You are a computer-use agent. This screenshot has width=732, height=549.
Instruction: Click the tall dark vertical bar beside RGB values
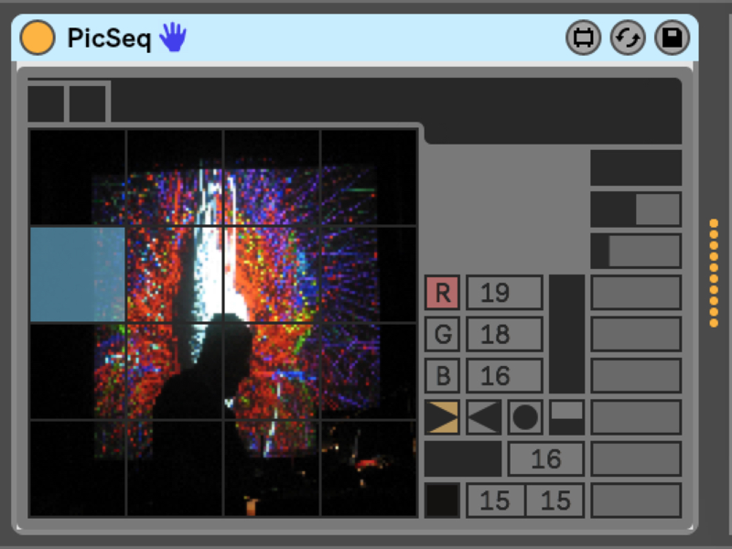coord(566,334)
